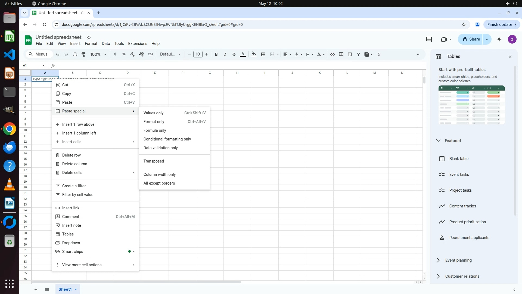Click the Share button
Viewport: 522px width, 294px height.
click(471, 39)
